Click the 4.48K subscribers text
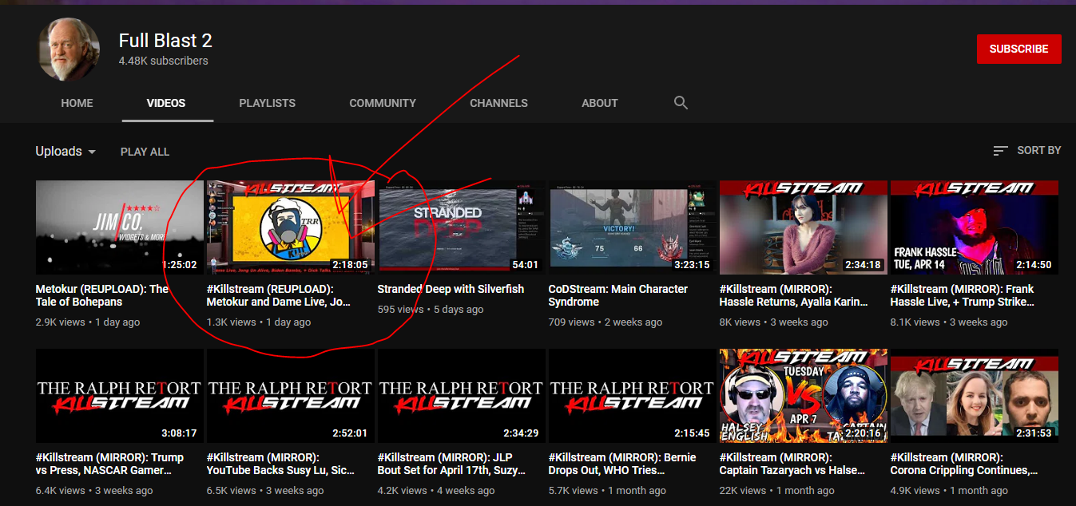The width and height of the screenshot is (1076, 506). [164, 61]
